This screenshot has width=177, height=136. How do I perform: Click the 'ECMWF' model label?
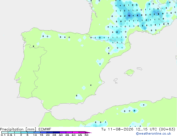coord(45,129)
